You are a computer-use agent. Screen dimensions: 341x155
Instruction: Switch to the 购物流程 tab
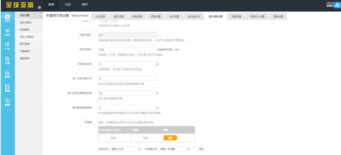point(137,17)
